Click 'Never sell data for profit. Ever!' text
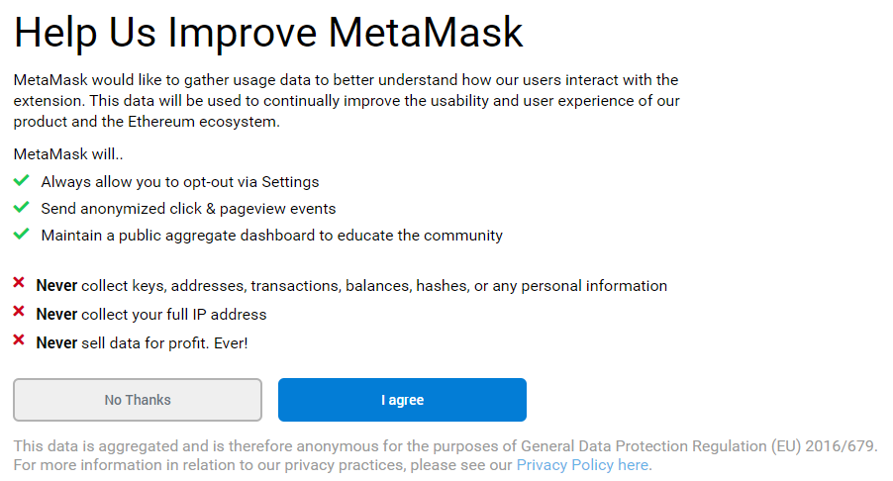Image resolution: width=893 pixels, height=481 pixels. point(142,343)
